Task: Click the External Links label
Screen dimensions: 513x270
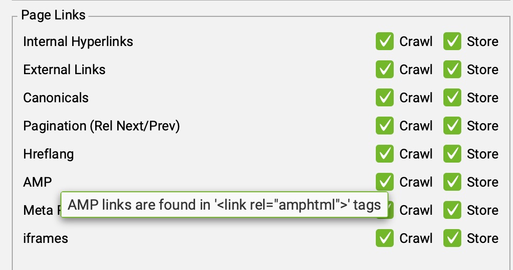Action: (64, 70)
